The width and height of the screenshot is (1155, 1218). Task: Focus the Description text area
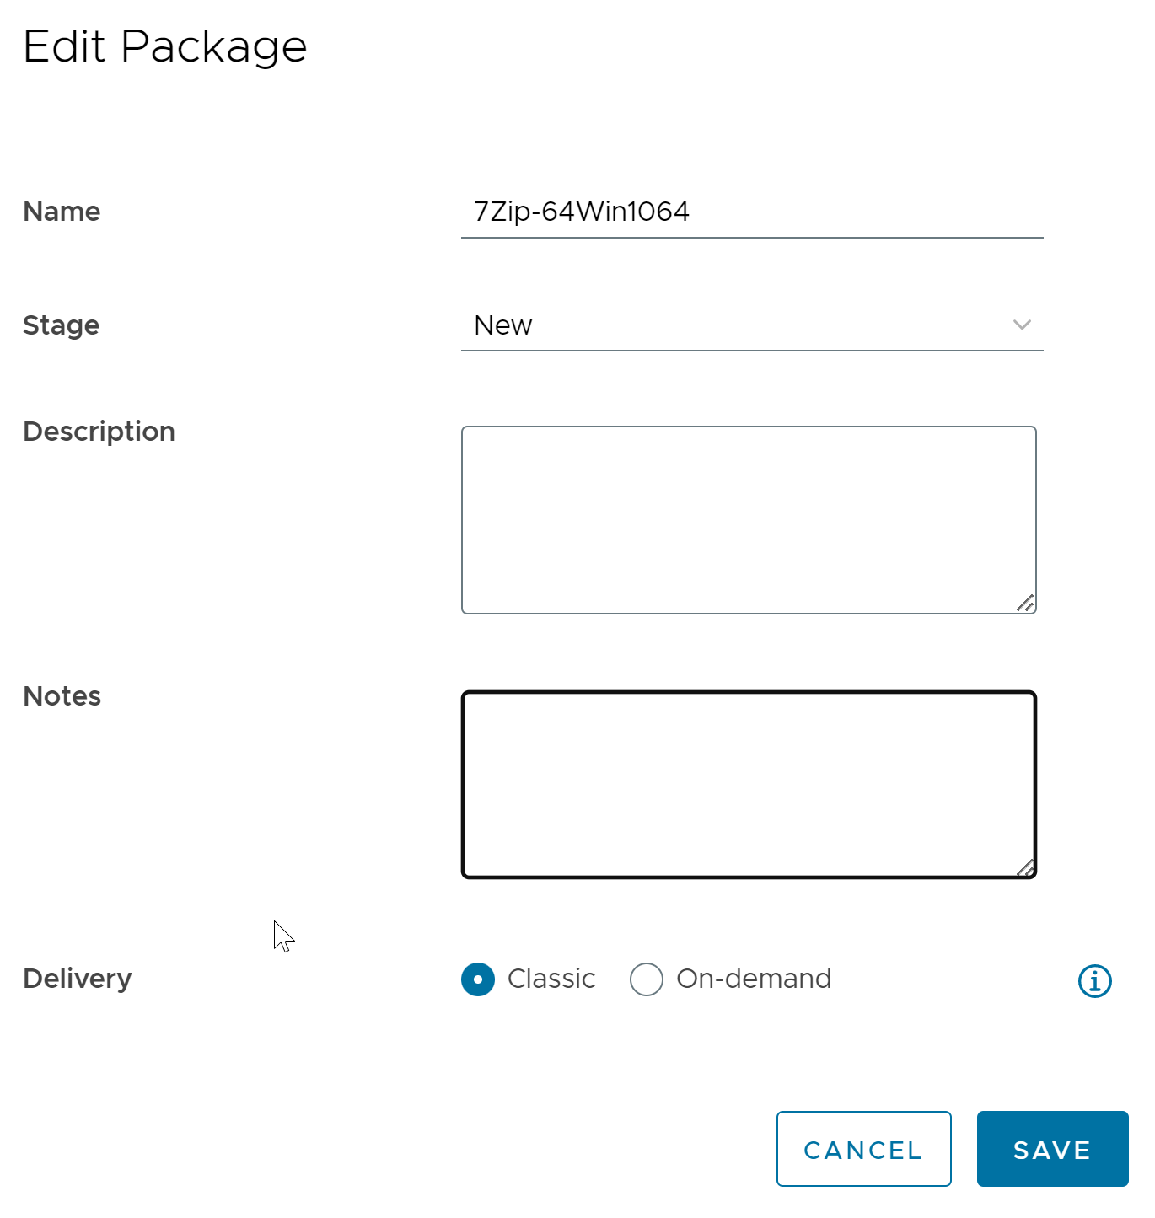pos(749,520)
